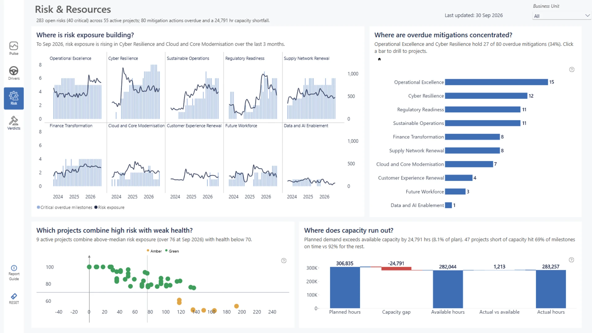Toggle 'Critical overdue milestones' legend item
Screen dimensions: 592x333
point(64,208)
